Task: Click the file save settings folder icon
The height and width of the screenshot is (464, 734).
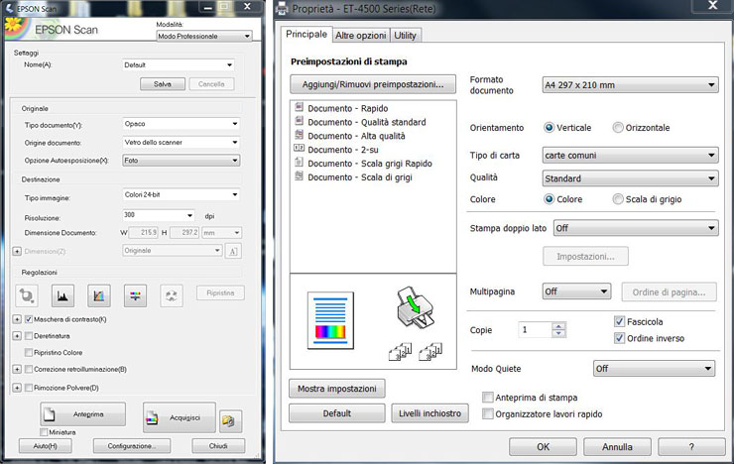Action: pos(230,420)
